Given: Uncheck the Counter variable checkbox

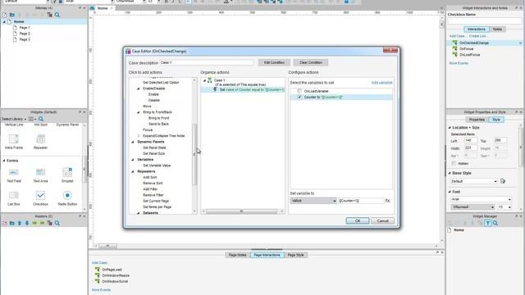Looking at the screenshot, I should (299, 97).
